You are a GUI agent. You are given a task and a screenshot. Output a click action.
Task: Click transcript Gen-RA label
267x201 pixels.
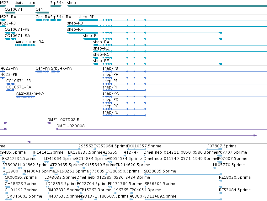coord(43,17)
